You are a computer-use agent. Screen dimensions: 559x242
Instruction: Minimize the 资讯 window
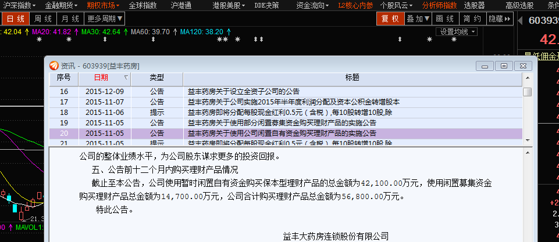tap(485, 66)
